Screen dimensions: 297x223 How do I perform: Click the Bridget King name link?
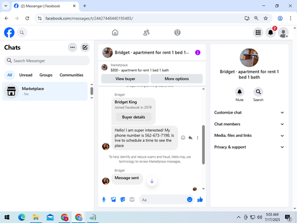[x=125, y=102]
